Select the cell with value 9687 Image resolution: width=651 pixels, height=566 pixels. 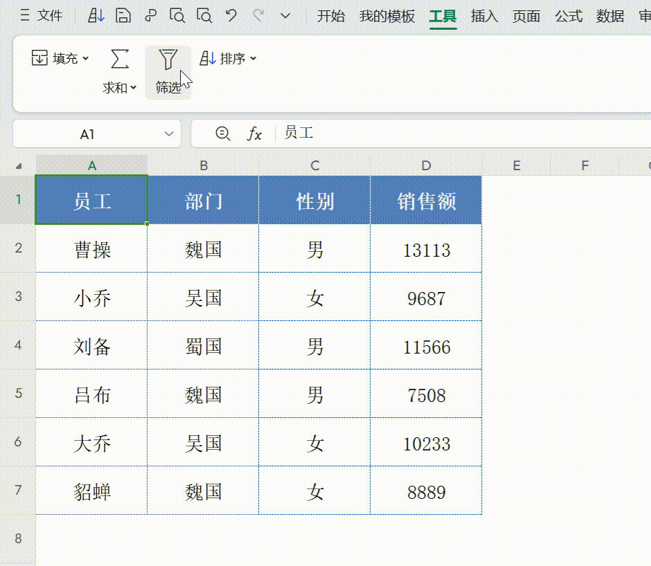pyautogui.click(x=426, y=297)
